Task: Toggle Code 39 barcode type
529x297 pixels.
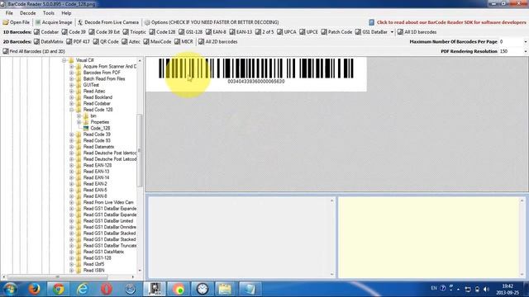Action: pyautogui.click(x=74, y=32)
